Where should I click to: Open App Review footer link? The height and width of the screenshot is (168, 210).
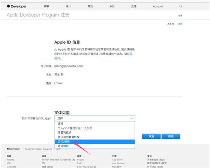(x=118, y=163)
